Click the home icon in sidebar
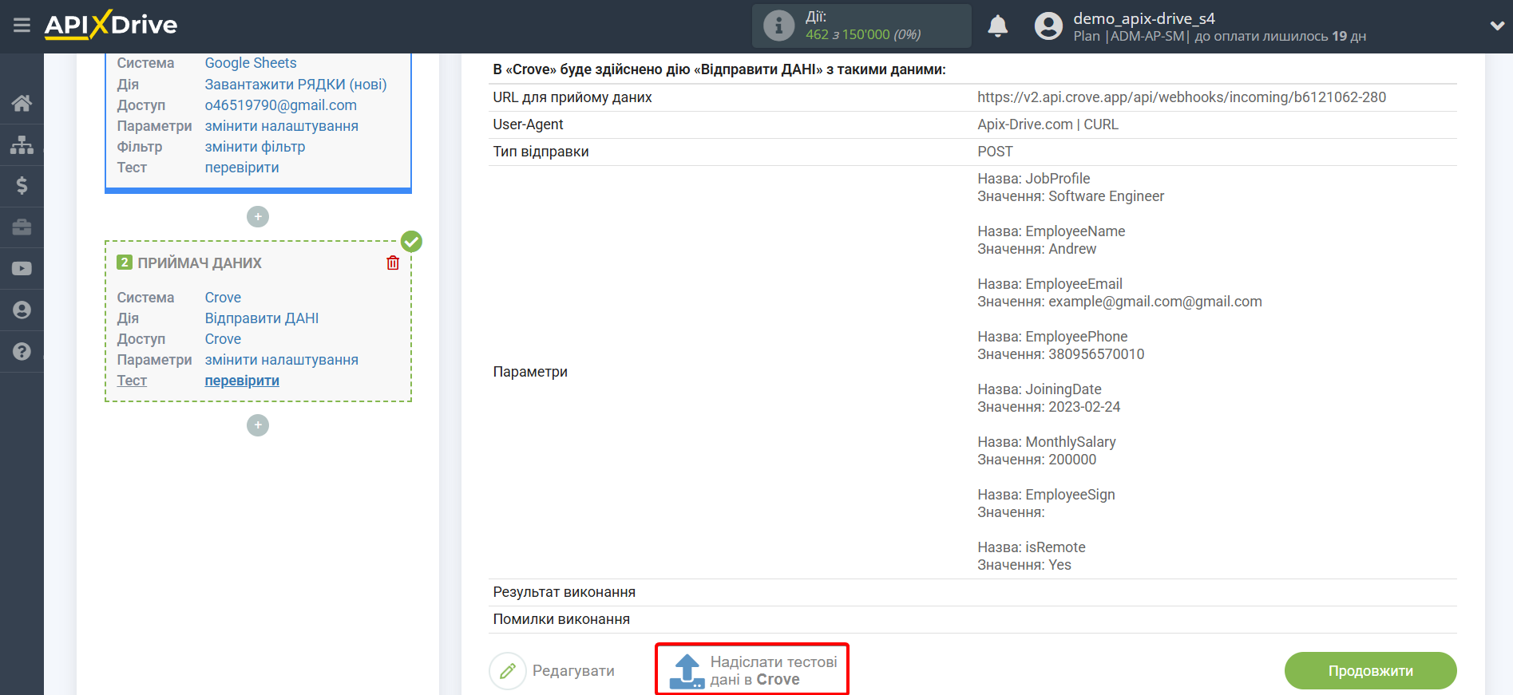The height and width of the screenshot is (695, 1513). (22, 103)
